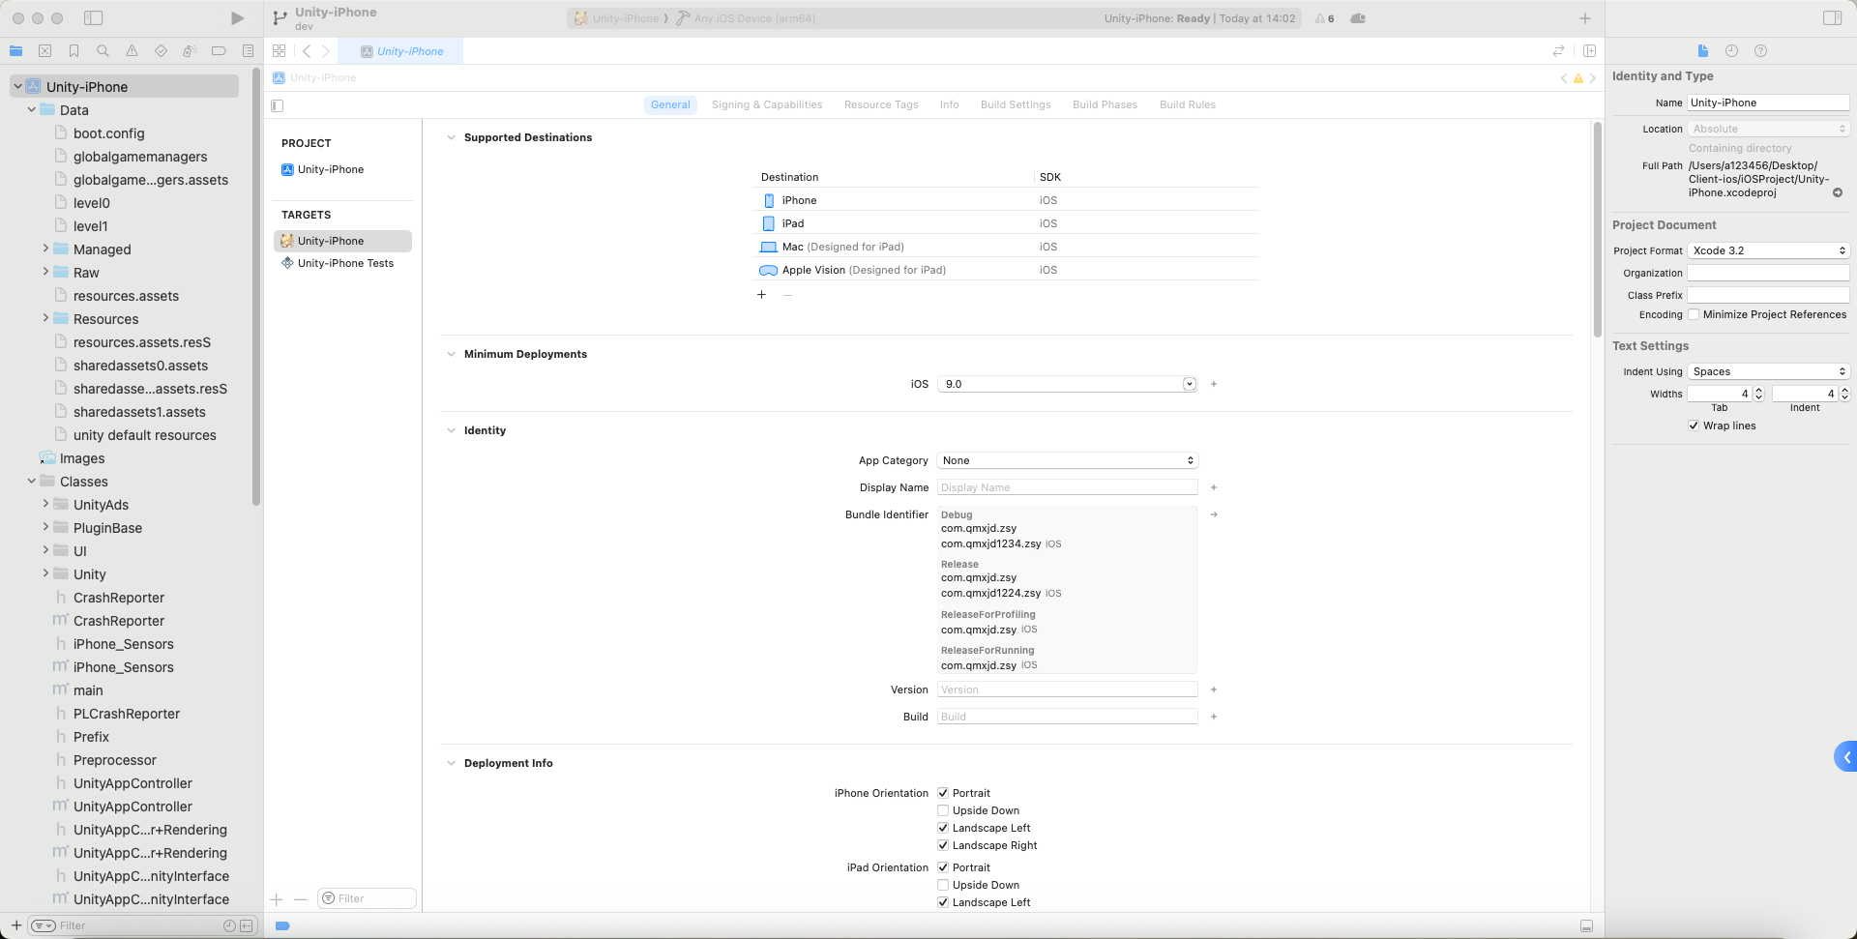Image resolution: width=1857 pixels, height=939 pixels.
Task: Expand the Managed folder in navigator
Action: tap(45, 249)
